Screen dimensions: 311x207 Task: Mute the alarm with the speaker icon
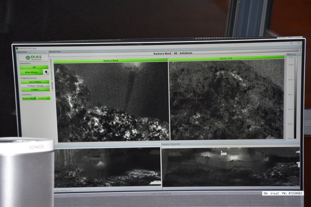[46, 72]
